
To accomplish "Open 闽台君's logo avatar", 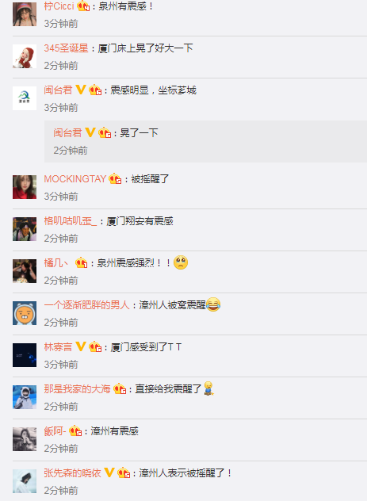I will [25, 98].
